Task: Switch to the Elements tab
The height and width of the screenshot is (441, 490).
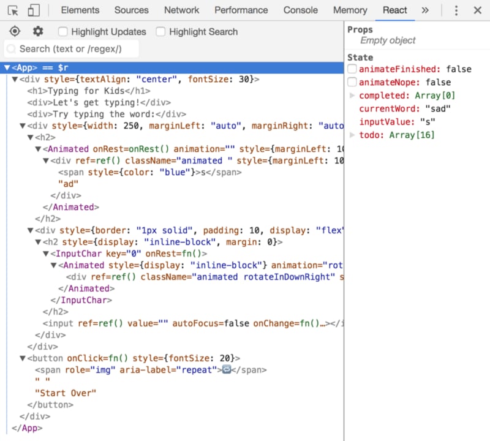Action: tap(80, 10)
